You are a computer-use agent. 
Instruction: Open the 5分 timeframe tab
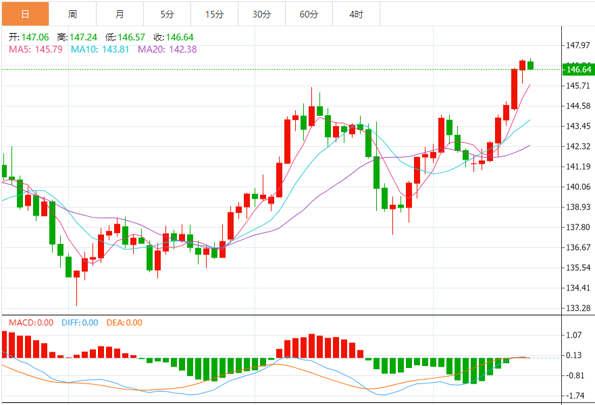pyautogui.click(x=167, y=14)
